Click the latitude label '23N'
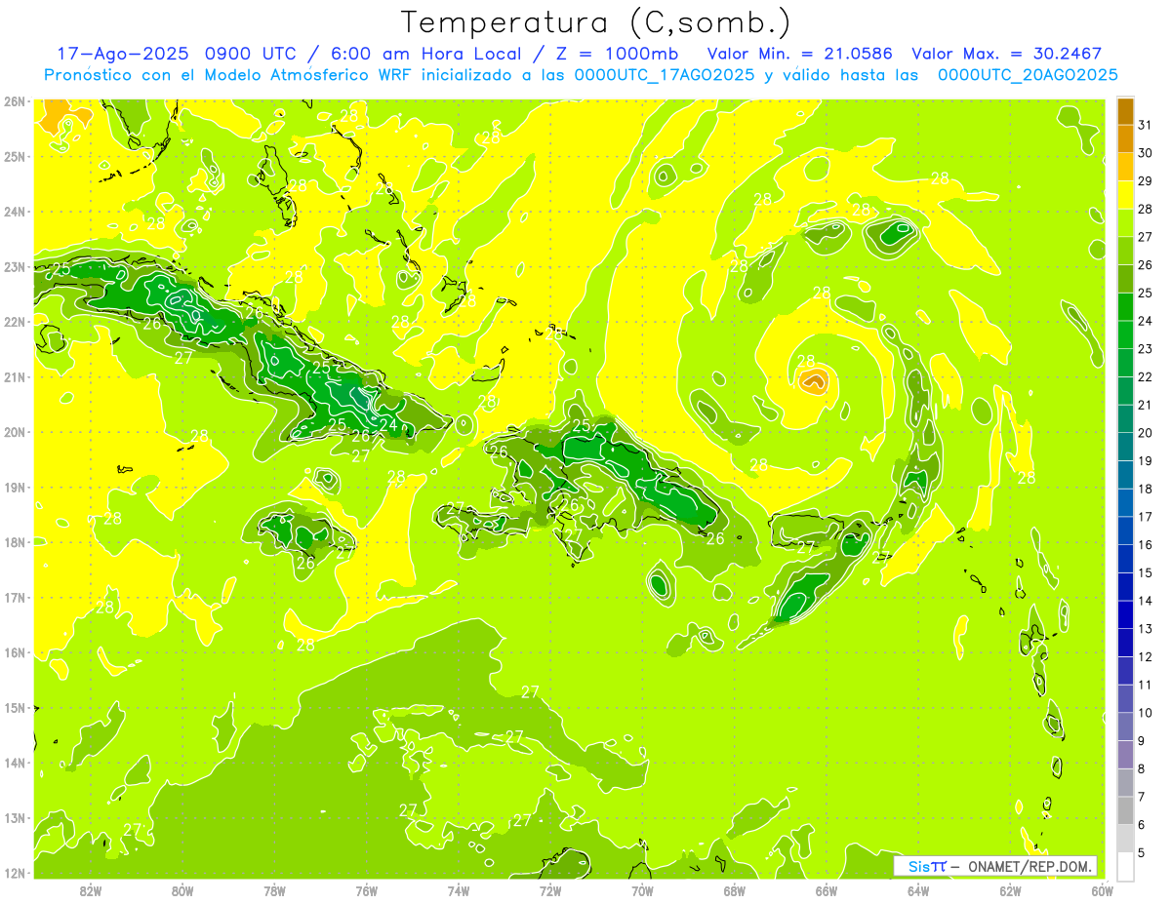Image resolution: width=1171 pixels, height=904 pixels. pyautogui.click(x=15, y=266)
